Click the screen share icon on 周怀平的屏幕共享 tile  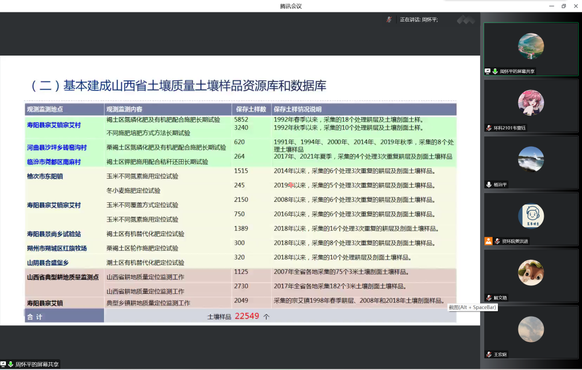488,71
